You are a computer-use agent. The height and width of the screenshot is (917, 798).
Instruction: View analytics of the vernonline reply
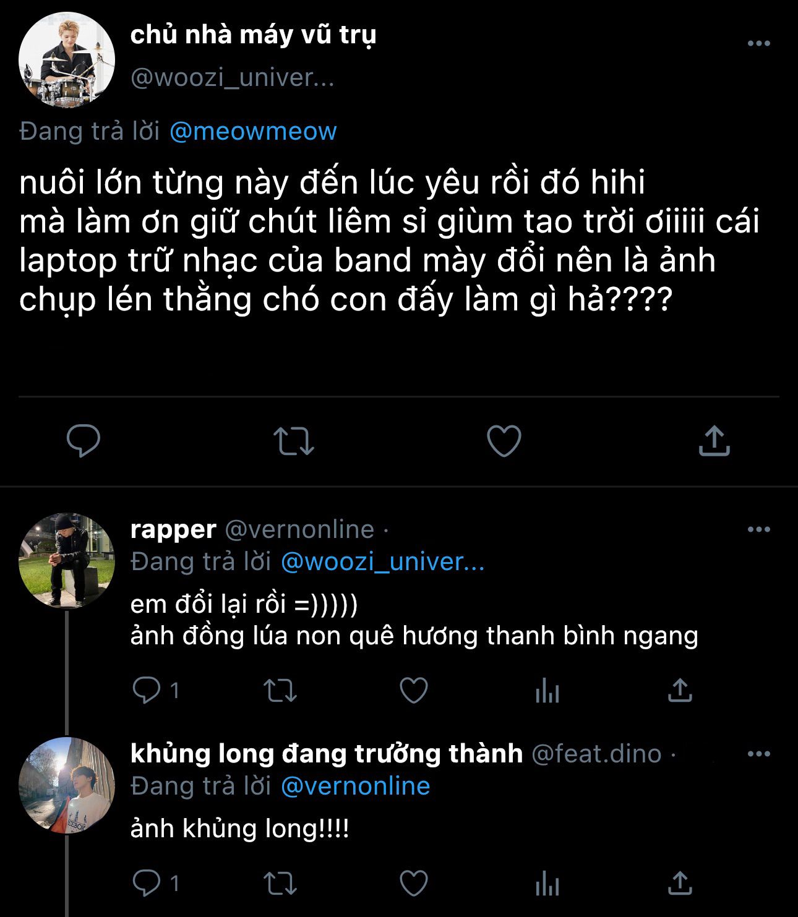[x=547, y=691]
